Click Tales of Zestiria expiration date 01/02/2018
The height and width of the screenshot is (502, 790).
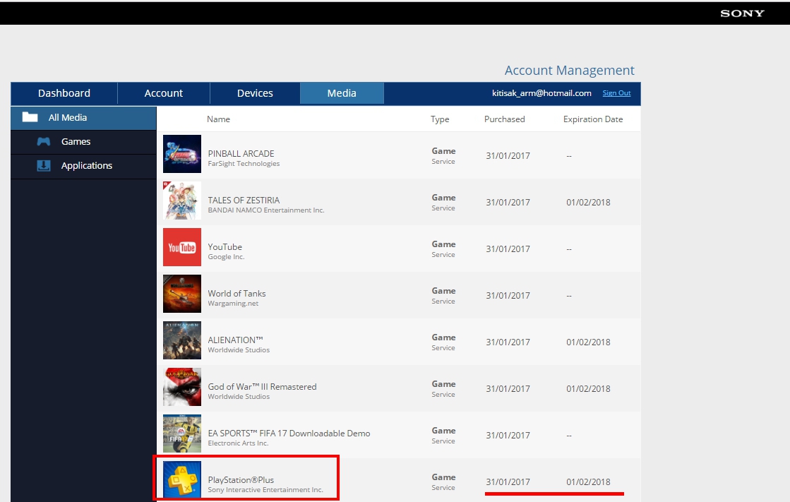pyautogui.click(x=588, y=203)
